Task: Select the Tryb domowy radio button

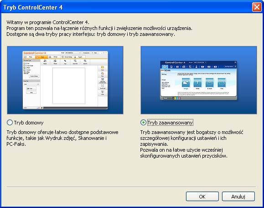Action: pos(10,123)
